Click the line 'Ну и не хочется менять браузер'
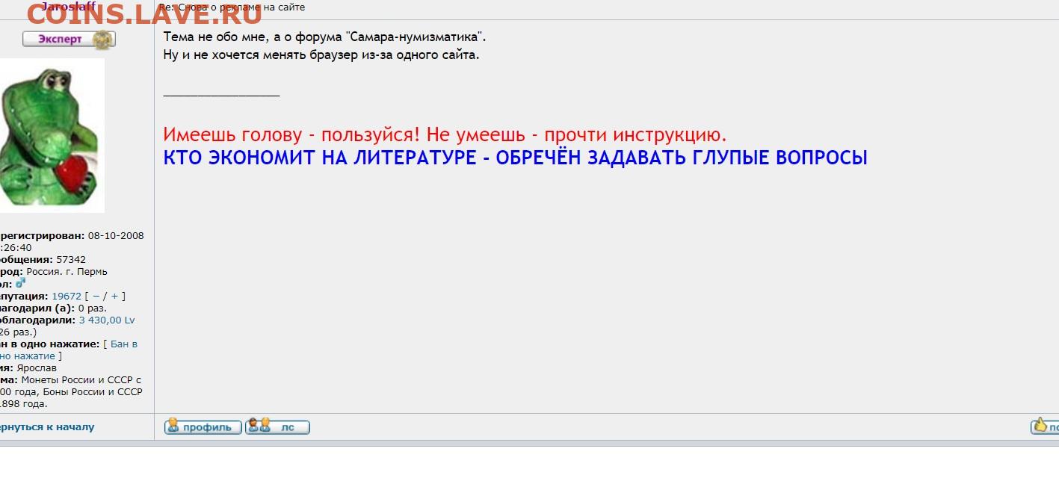The image size is (1059, 484). click(x=321, y=55)
